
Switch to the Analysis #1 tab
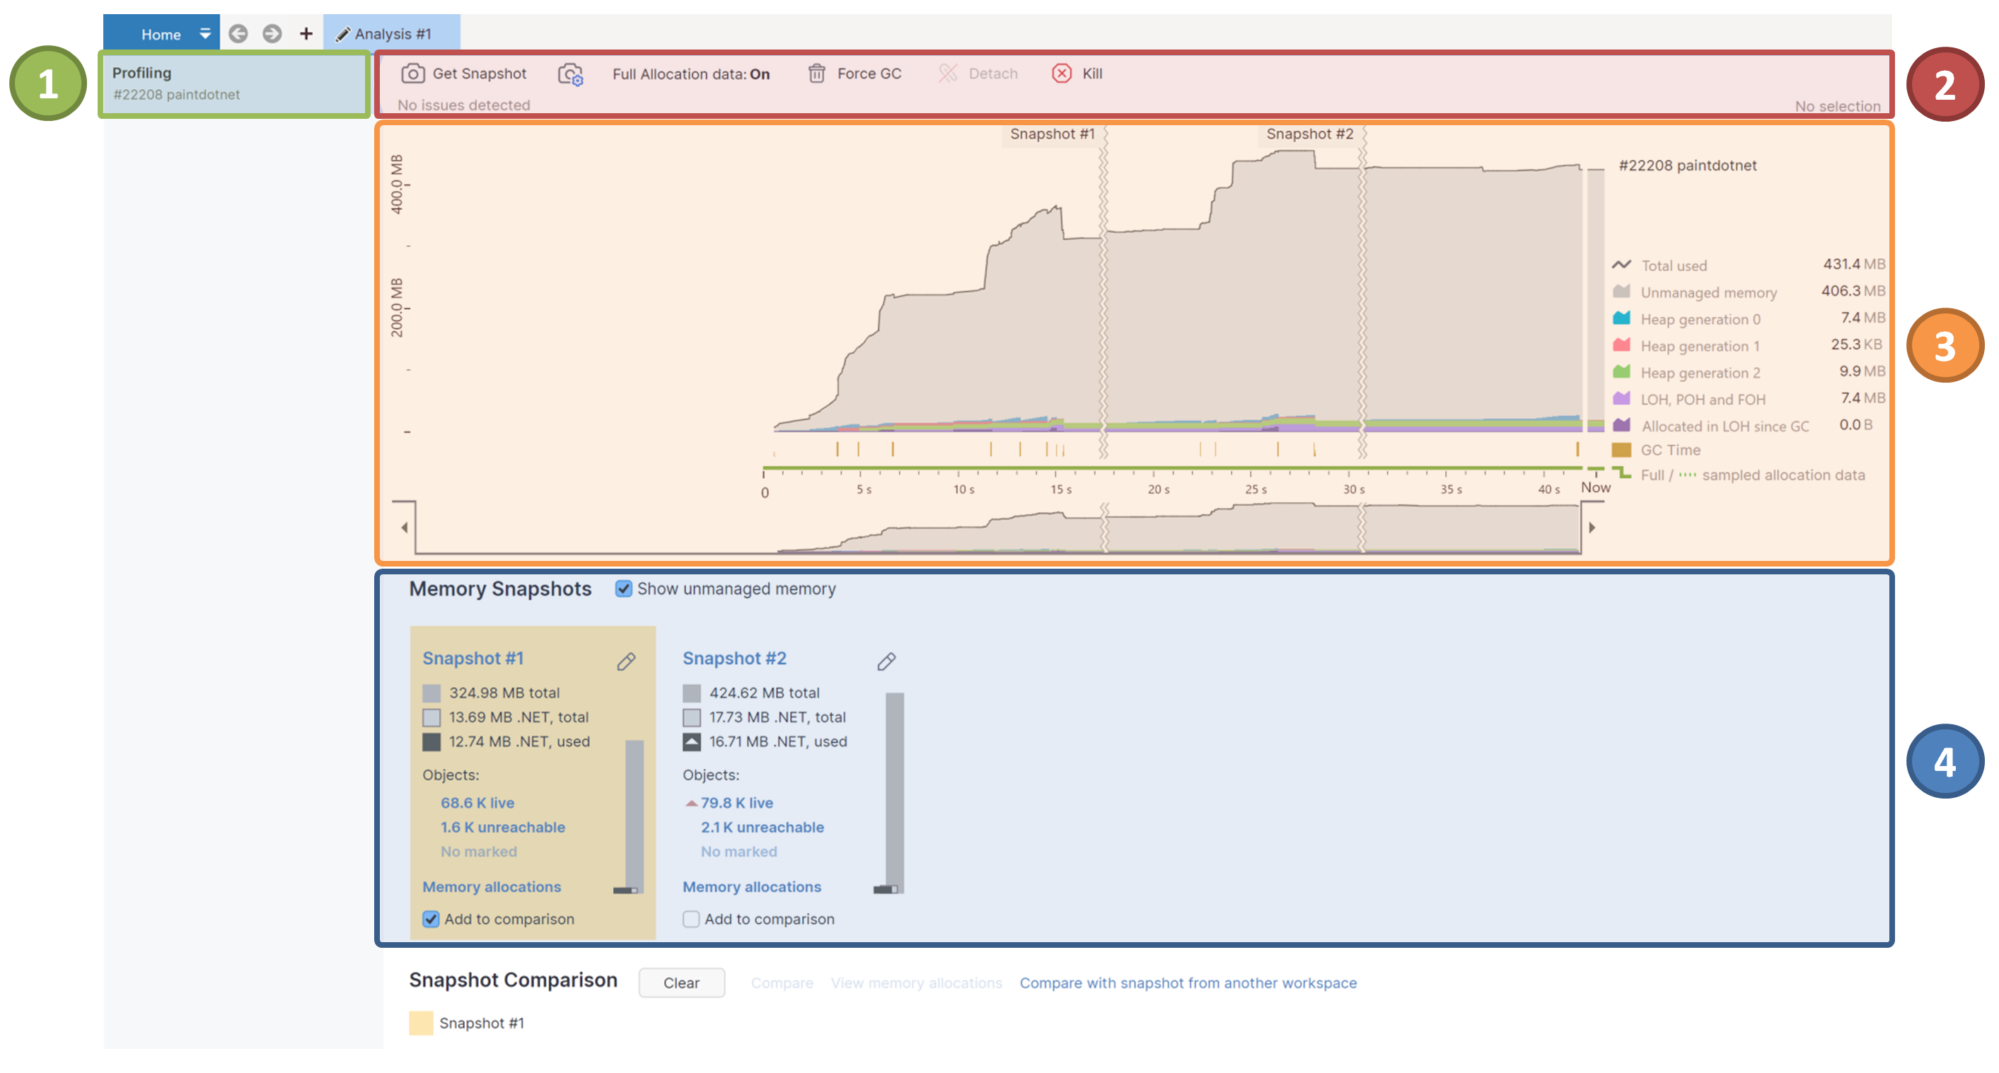tap(392, 33)
